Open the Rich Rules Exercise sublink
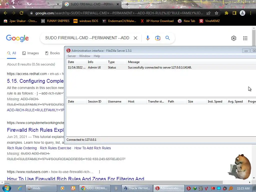The width and height of the screenshot is (256, 192). [x=55, y=148]
